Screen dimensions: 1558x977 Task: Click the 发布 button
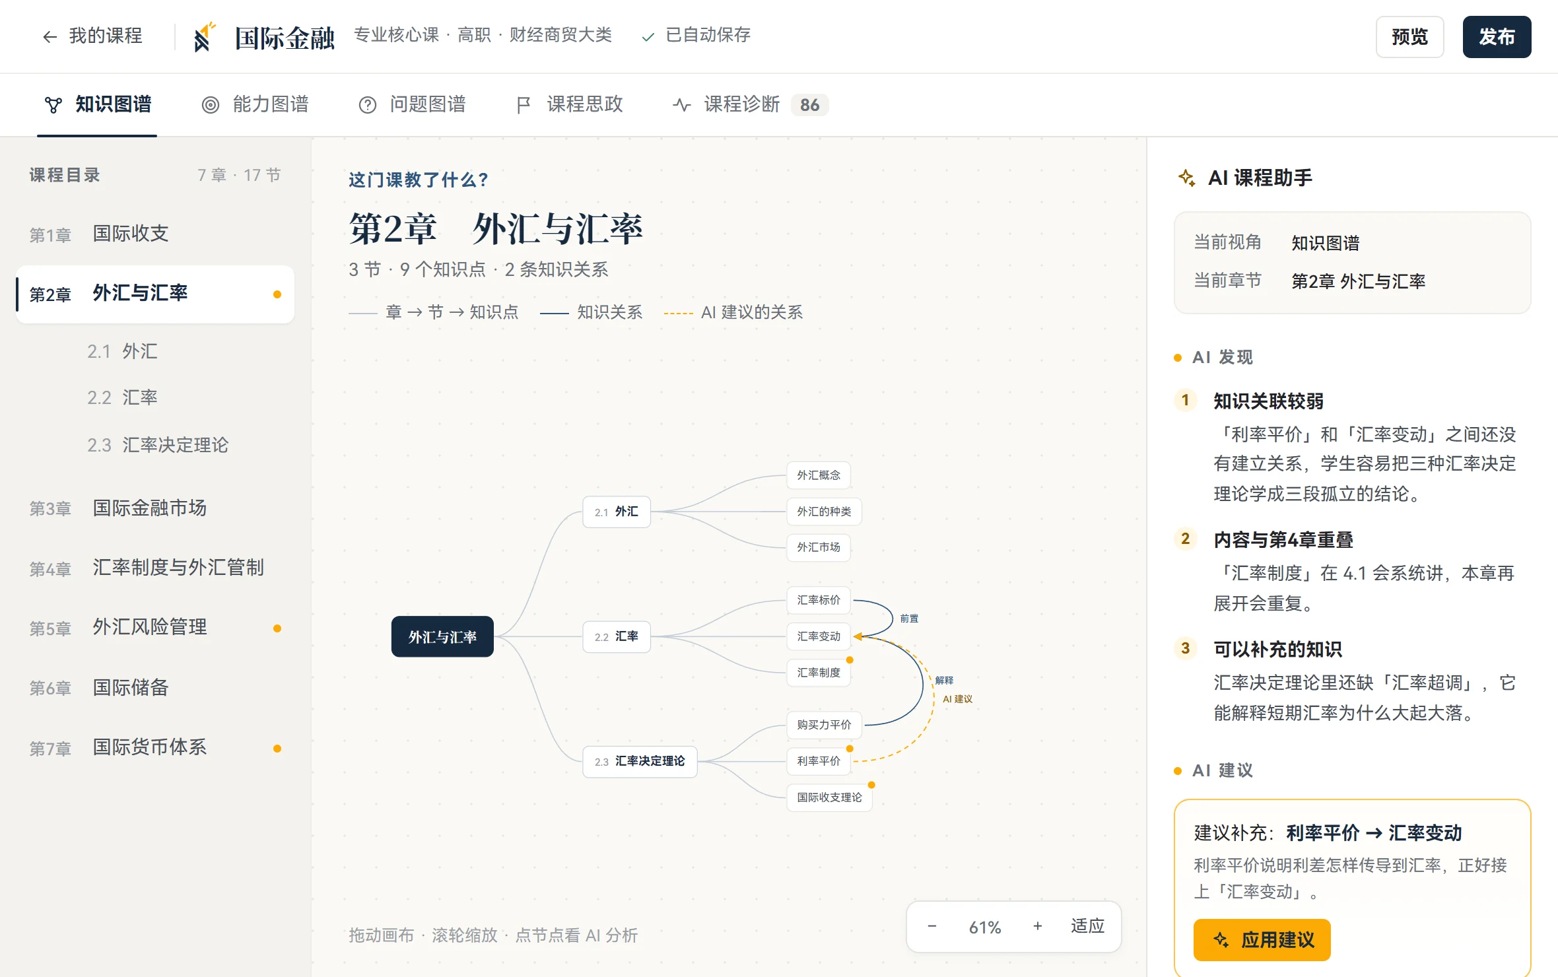coord(1497,37)
